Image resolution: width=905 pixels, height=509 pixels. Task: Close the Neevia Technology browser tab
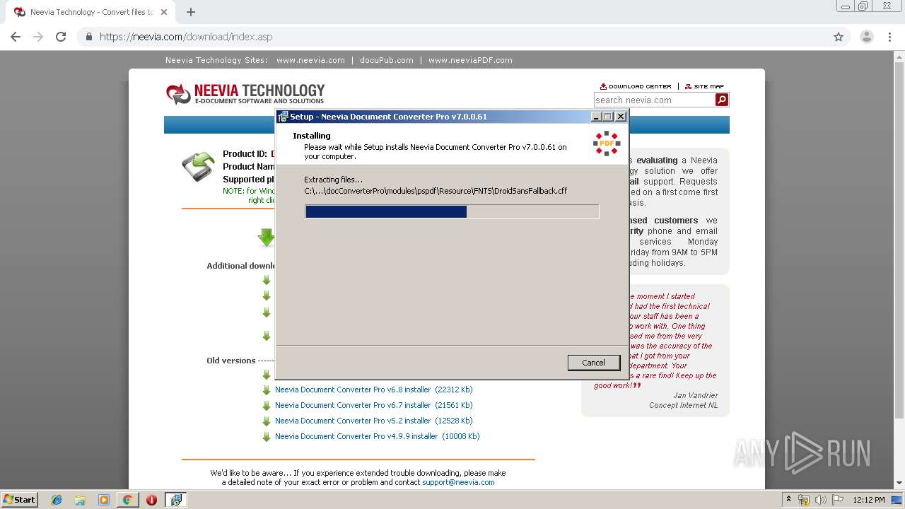click(163, 12)
